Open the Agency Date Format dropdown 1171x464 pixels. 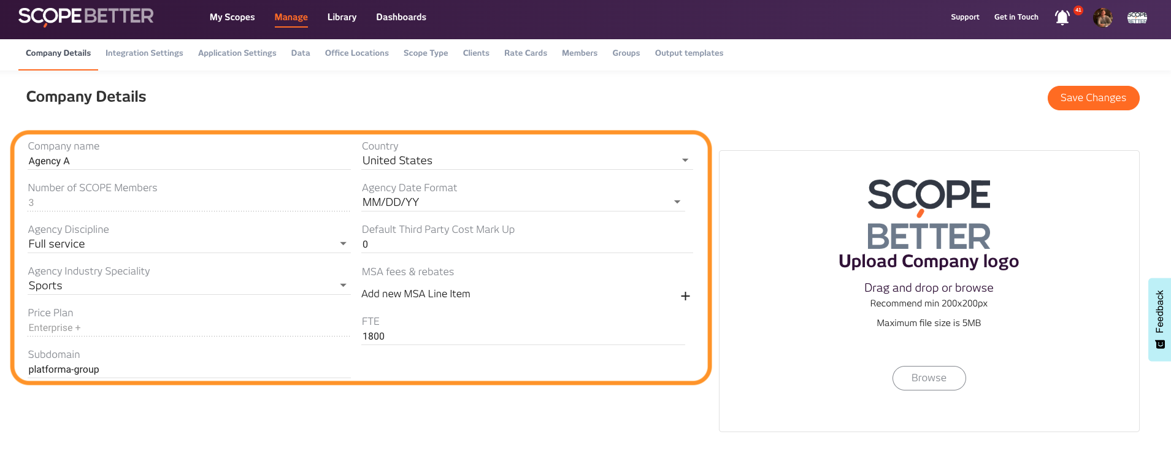point(677,202)
